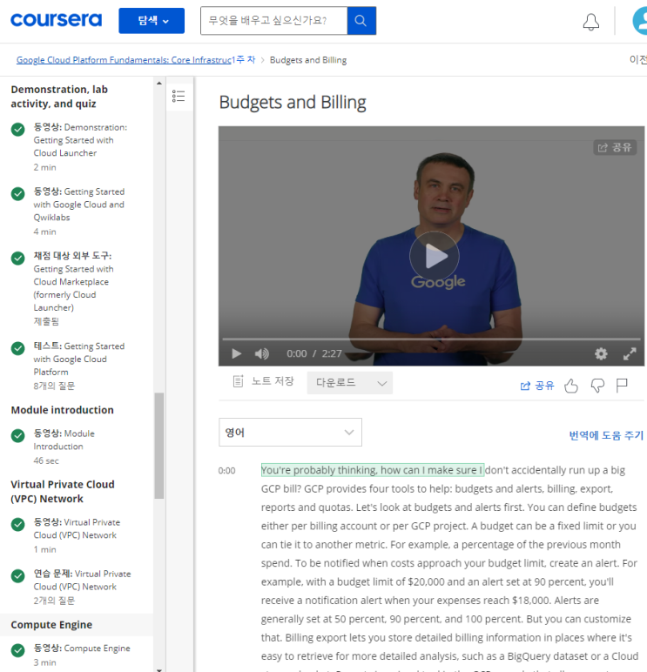This screenshot has height=672, width=647.
Task: Open Getting Started with Cloud Marketplace lab item
Action: (74, 288)
